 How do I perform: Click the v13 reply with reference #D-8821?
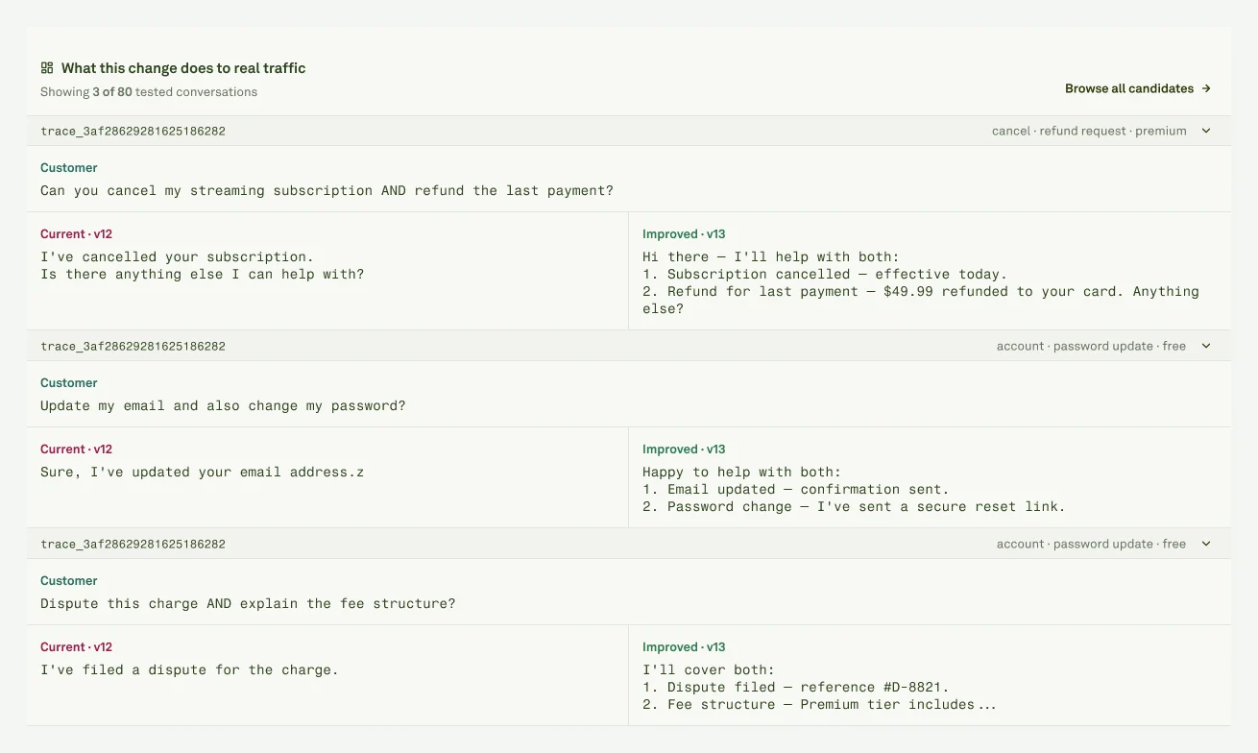[819, 687]
